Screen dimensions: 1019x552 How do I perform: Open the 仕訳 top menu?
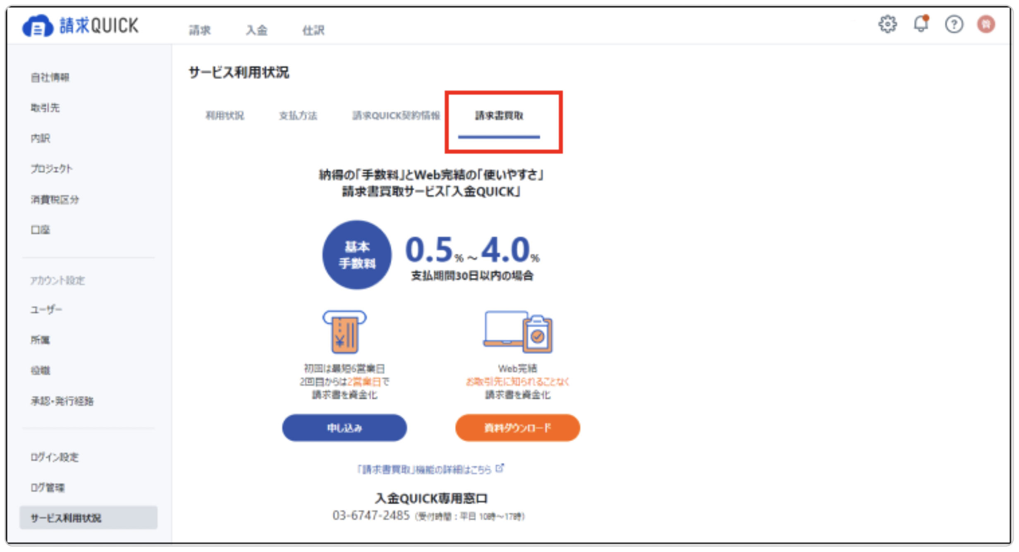point(313,30)
